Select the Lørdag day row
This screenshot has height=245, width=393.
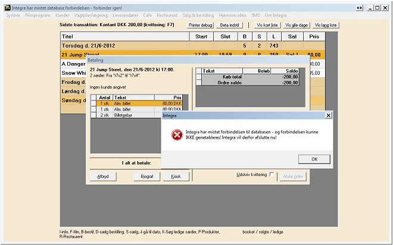(x=73, y=92)
